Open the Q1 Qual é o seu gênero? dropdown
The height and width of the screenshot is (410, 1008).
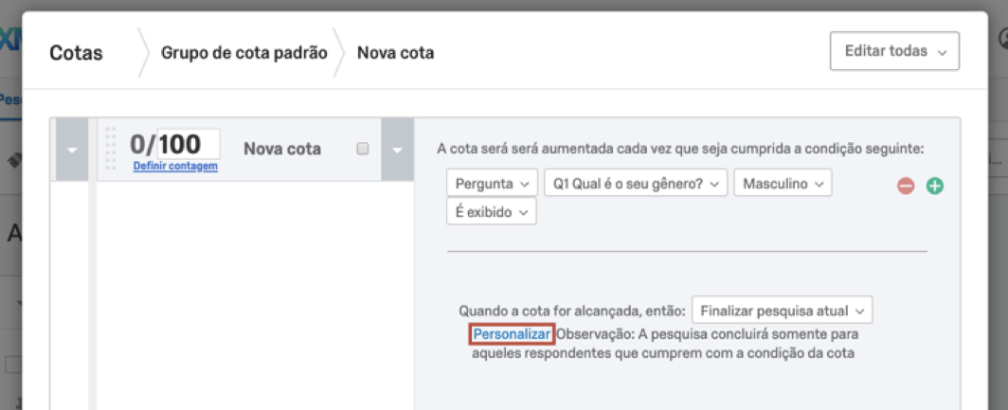(x=635, y=184)
